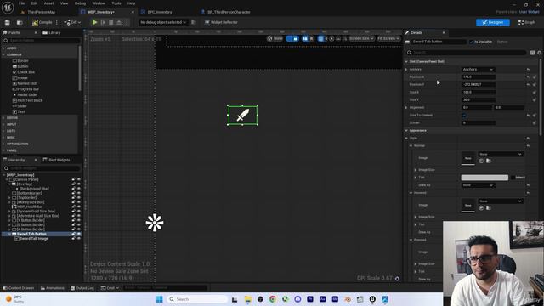
Task: Open Screen Size dropdown in viewport
Action: 361,38
